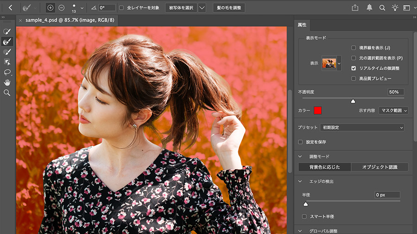Viewport: 417px width, 234px height.
Task: Open the dropdown arrow beside 被写体を選択
Action: coord(202,8)
